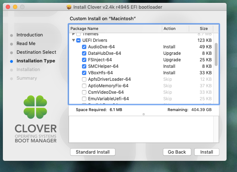The image size is (237, 172).
Task: Toggle the Themes group checkbox
Action: (78, 34)
